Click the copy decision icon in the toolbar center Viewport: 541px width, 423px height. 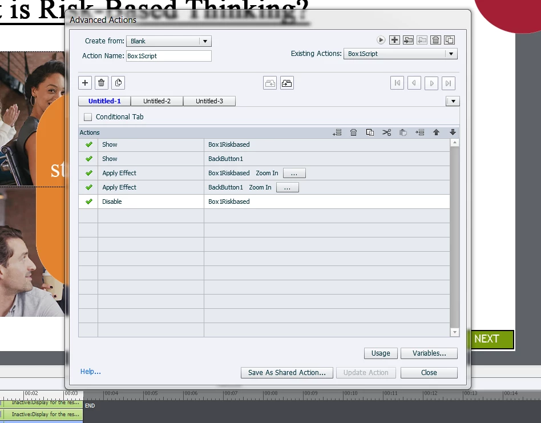click(x=270, y=83)
